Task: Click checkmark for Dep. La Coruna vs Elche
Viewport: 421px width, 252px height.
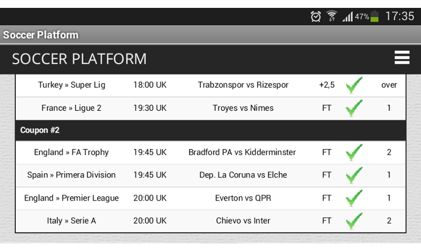Action: coord(354,175)
